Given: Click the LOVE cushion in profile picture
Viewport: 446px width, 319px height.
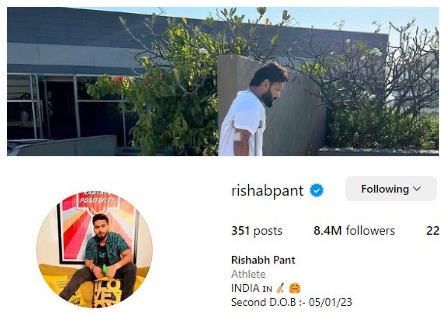Looking at the screenshot, I should [x=107, y=293].
